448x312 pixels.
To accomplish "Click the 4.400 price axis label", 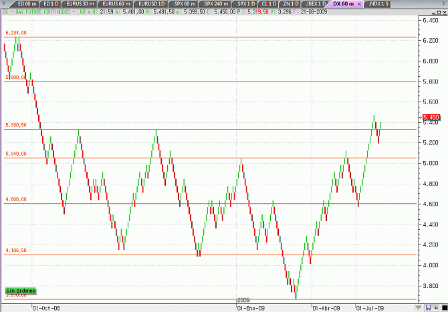I will click(431, 224).
